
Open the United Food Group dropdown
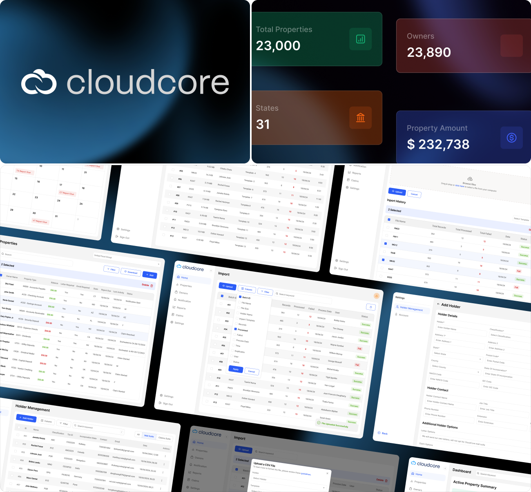(127, 260)
